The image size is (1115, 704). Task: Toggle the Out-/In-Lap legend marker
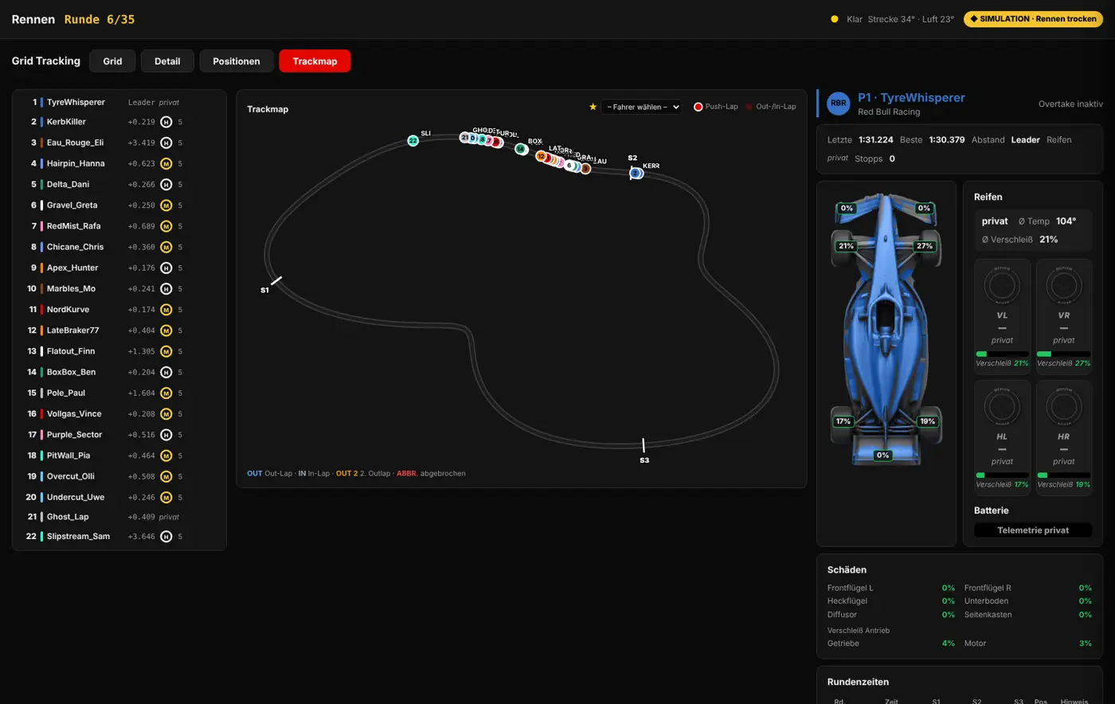(x=749, y=107)
